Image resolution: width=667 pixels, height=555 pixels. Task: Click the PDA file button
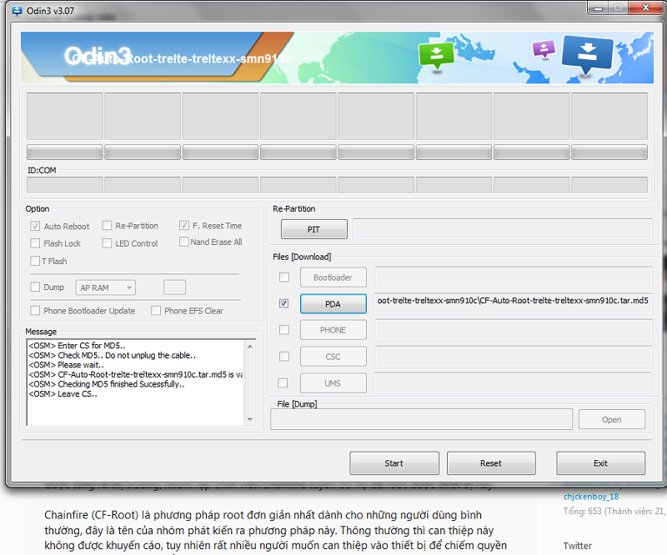pos(333,303)
